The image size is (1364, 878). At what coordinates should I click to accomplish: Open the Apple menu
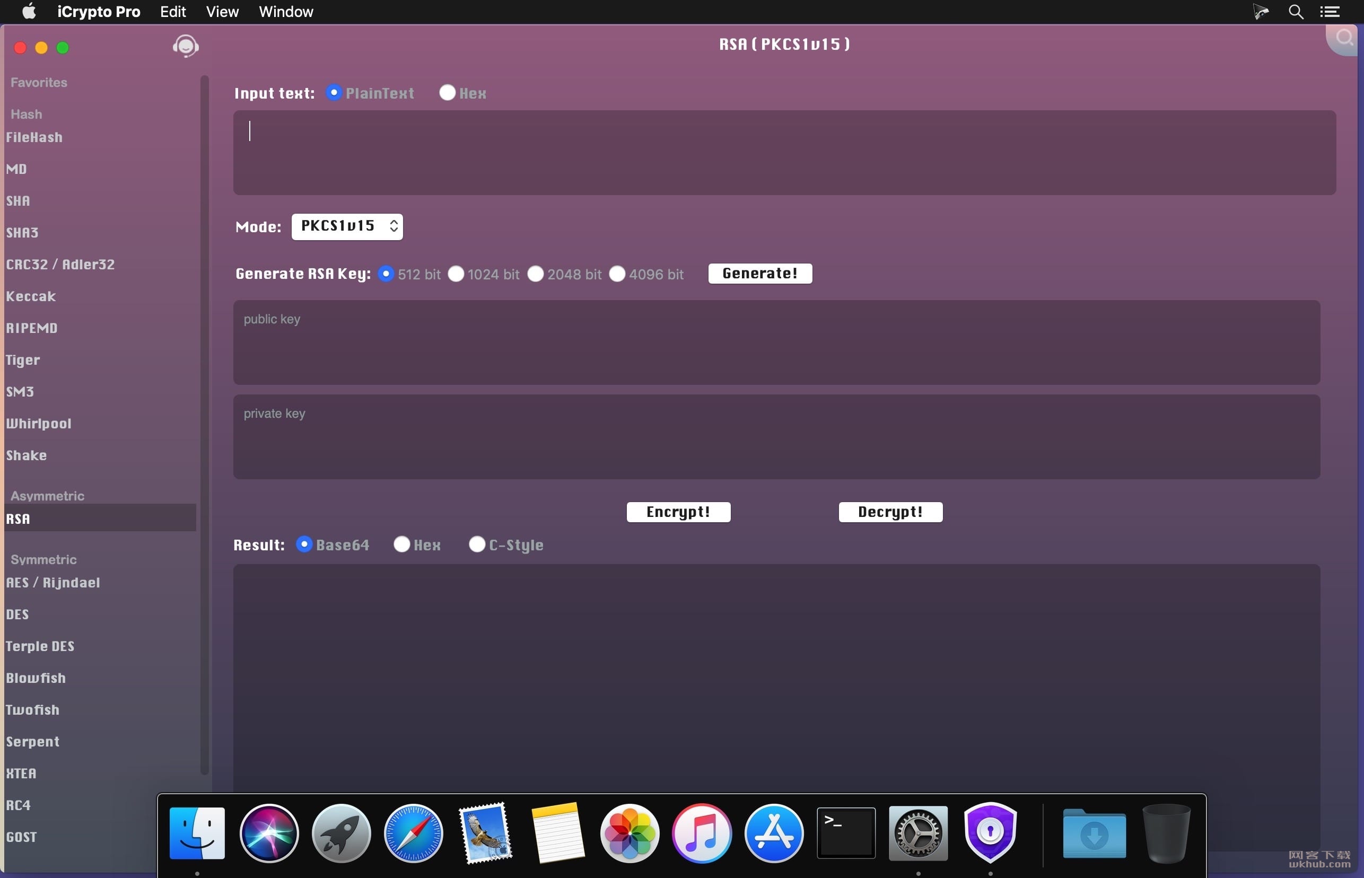click(x=29, y=12)
